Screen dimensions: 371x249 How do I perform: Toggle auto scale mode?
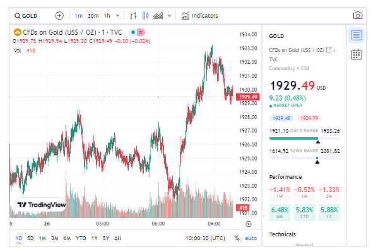[251, 238]
